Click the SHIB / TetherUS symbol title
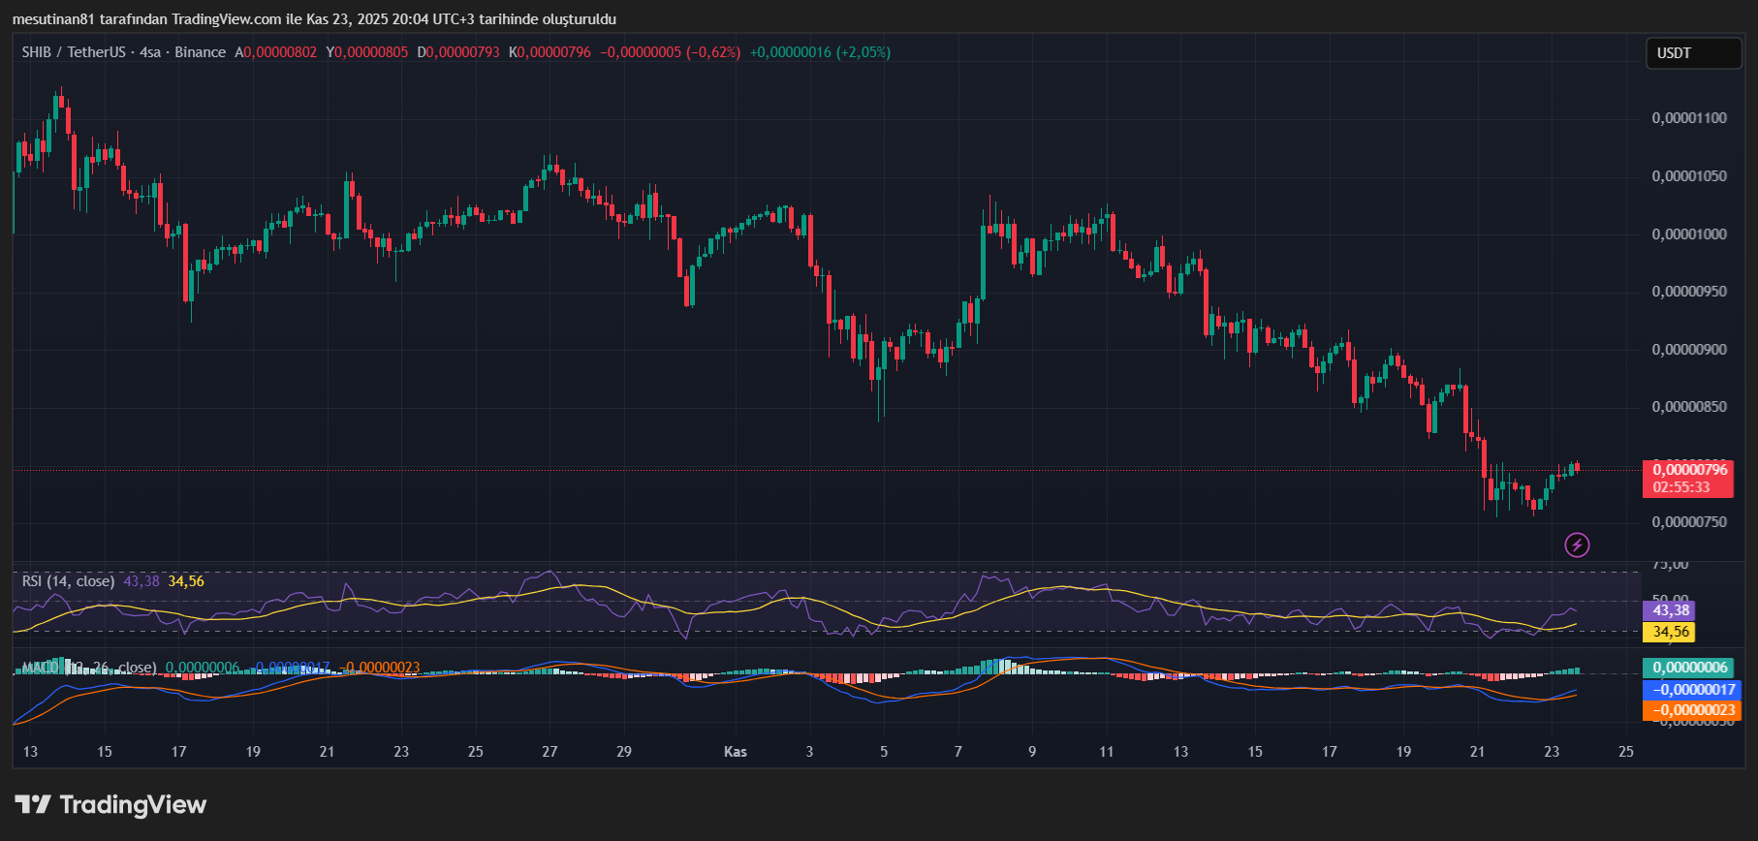Image resolution: width=1758 pixels, height=841 pixels. (74, 52)
